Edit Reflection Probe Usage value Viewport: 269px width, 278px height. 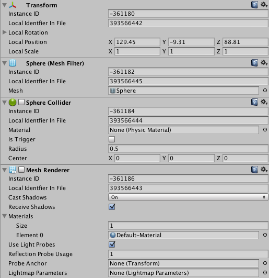click(188, 254)
